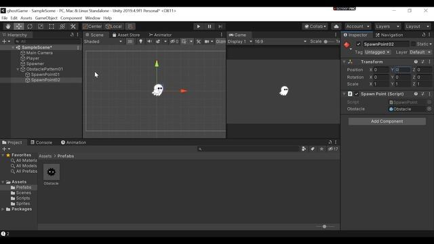Collapse the Transform component
Viewport: 434px width, 244px height.
344,62
